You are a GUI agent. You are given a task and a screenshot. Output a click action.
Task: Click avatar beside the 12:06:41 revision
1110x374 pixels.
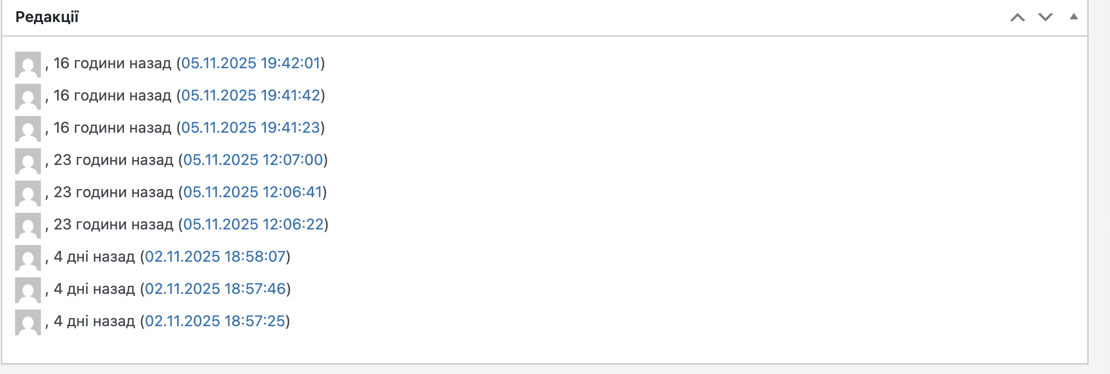click(28, 193)
